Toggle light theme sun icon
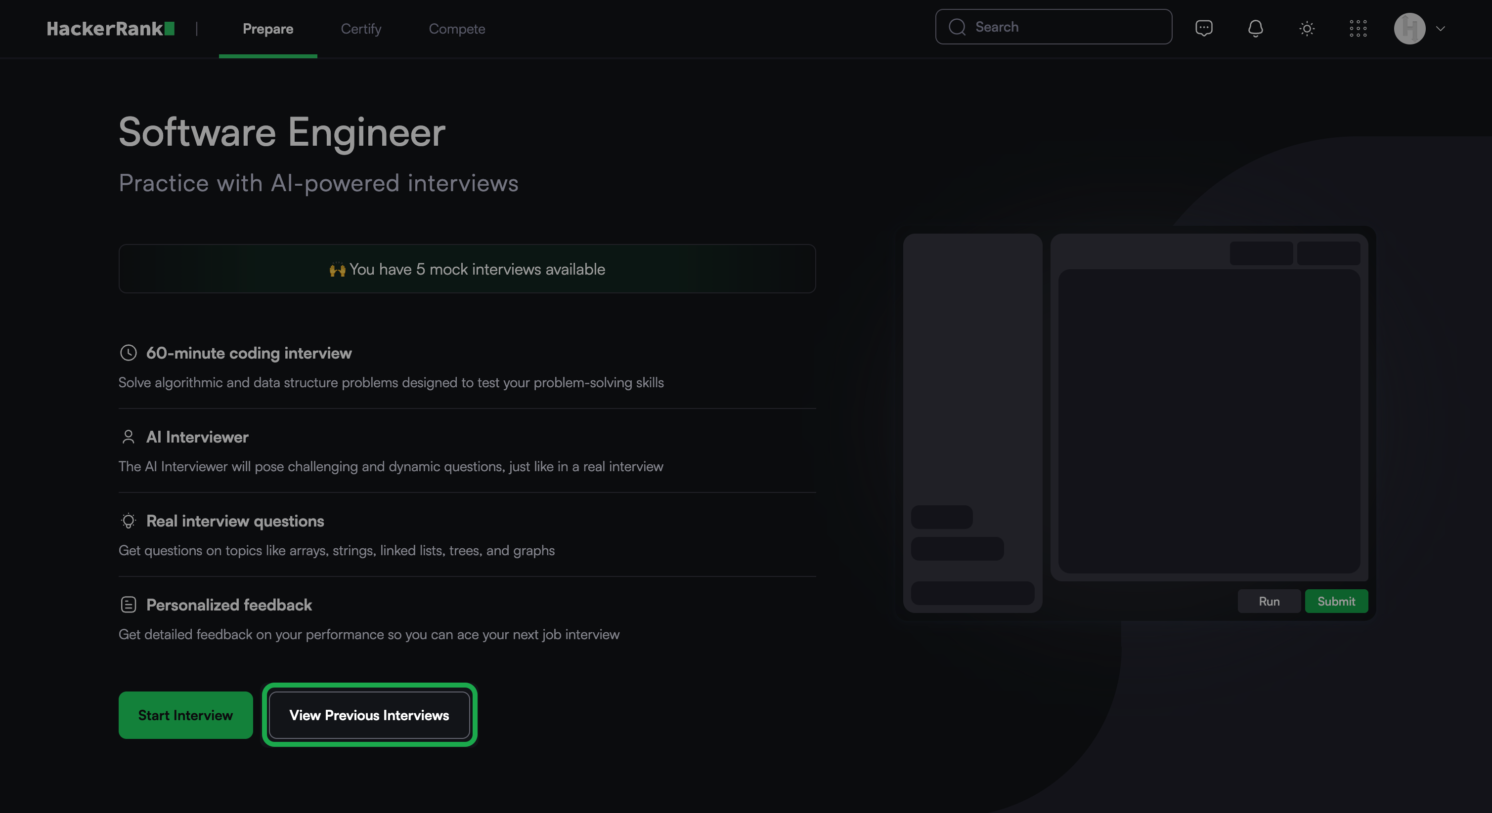 point(1307,28)
